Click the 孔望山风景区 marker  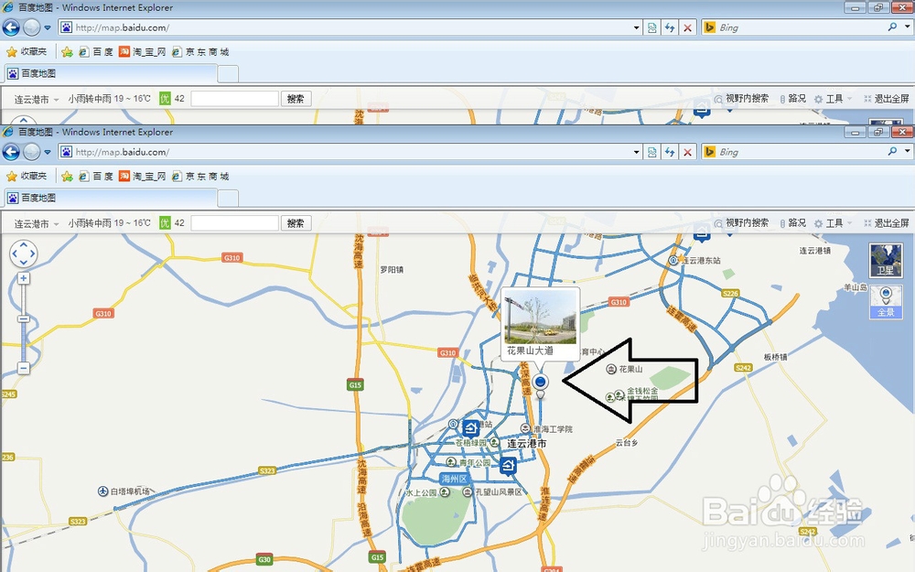(x=468, y=492)
